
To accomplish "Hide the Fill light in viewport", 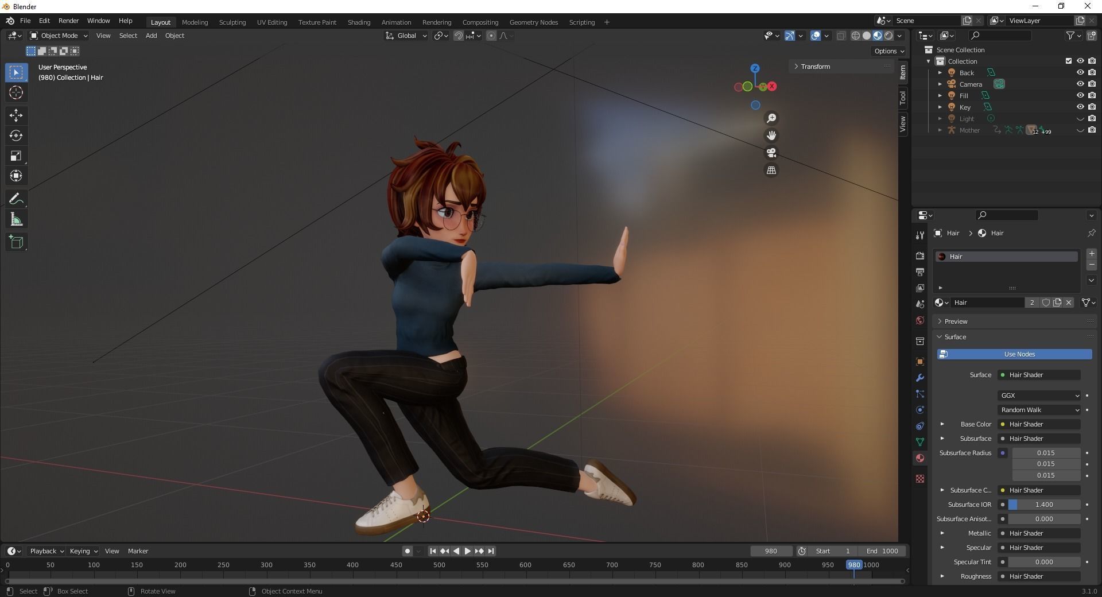I will (1080, 95).
